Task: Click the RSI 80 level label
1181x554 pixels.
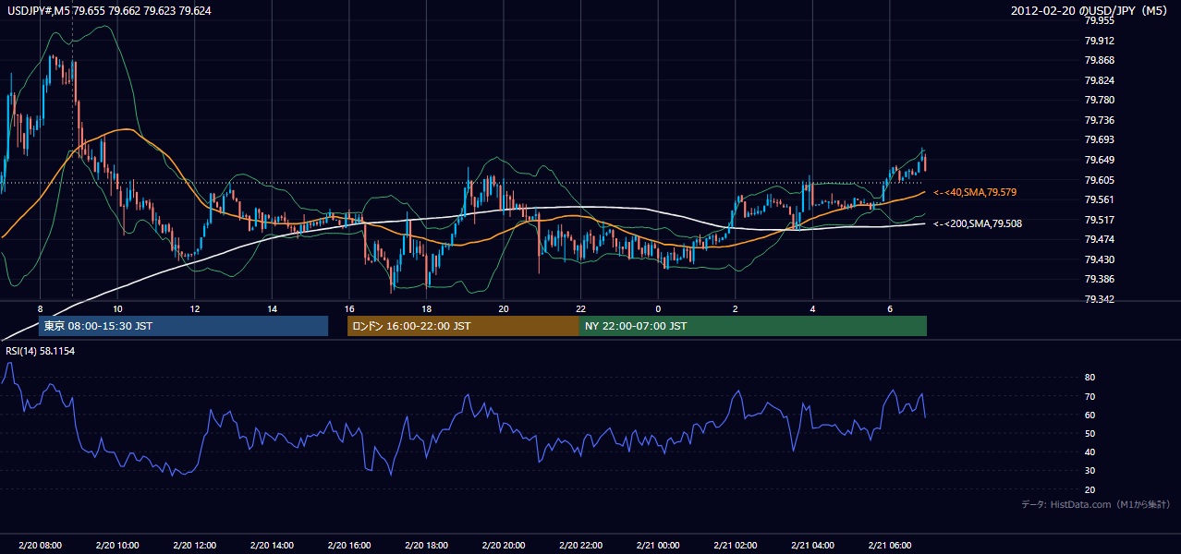Action: tap(1090, 378)
